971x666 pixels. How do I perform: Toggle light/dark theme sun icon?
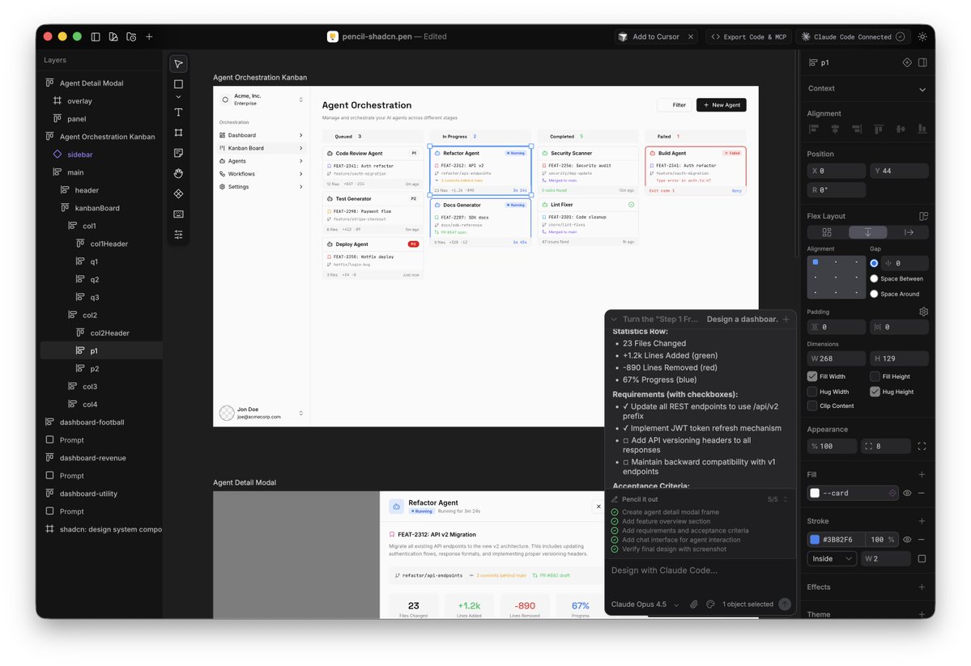click(x=922, y=36)
